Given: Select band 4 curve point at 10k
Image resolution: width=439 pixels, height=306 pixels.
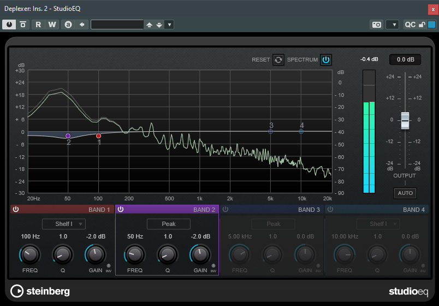Looking at the screenshot, I should tap(301, 132).
